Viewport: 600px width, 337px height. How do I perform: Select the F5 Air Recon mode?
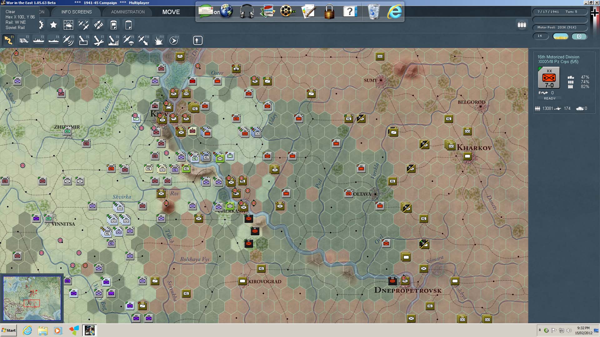(68, 40)
